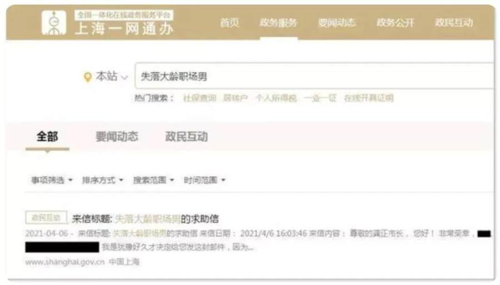Expand the 本站 site scope chevron
500x285 pixels.
pos(124,77)
